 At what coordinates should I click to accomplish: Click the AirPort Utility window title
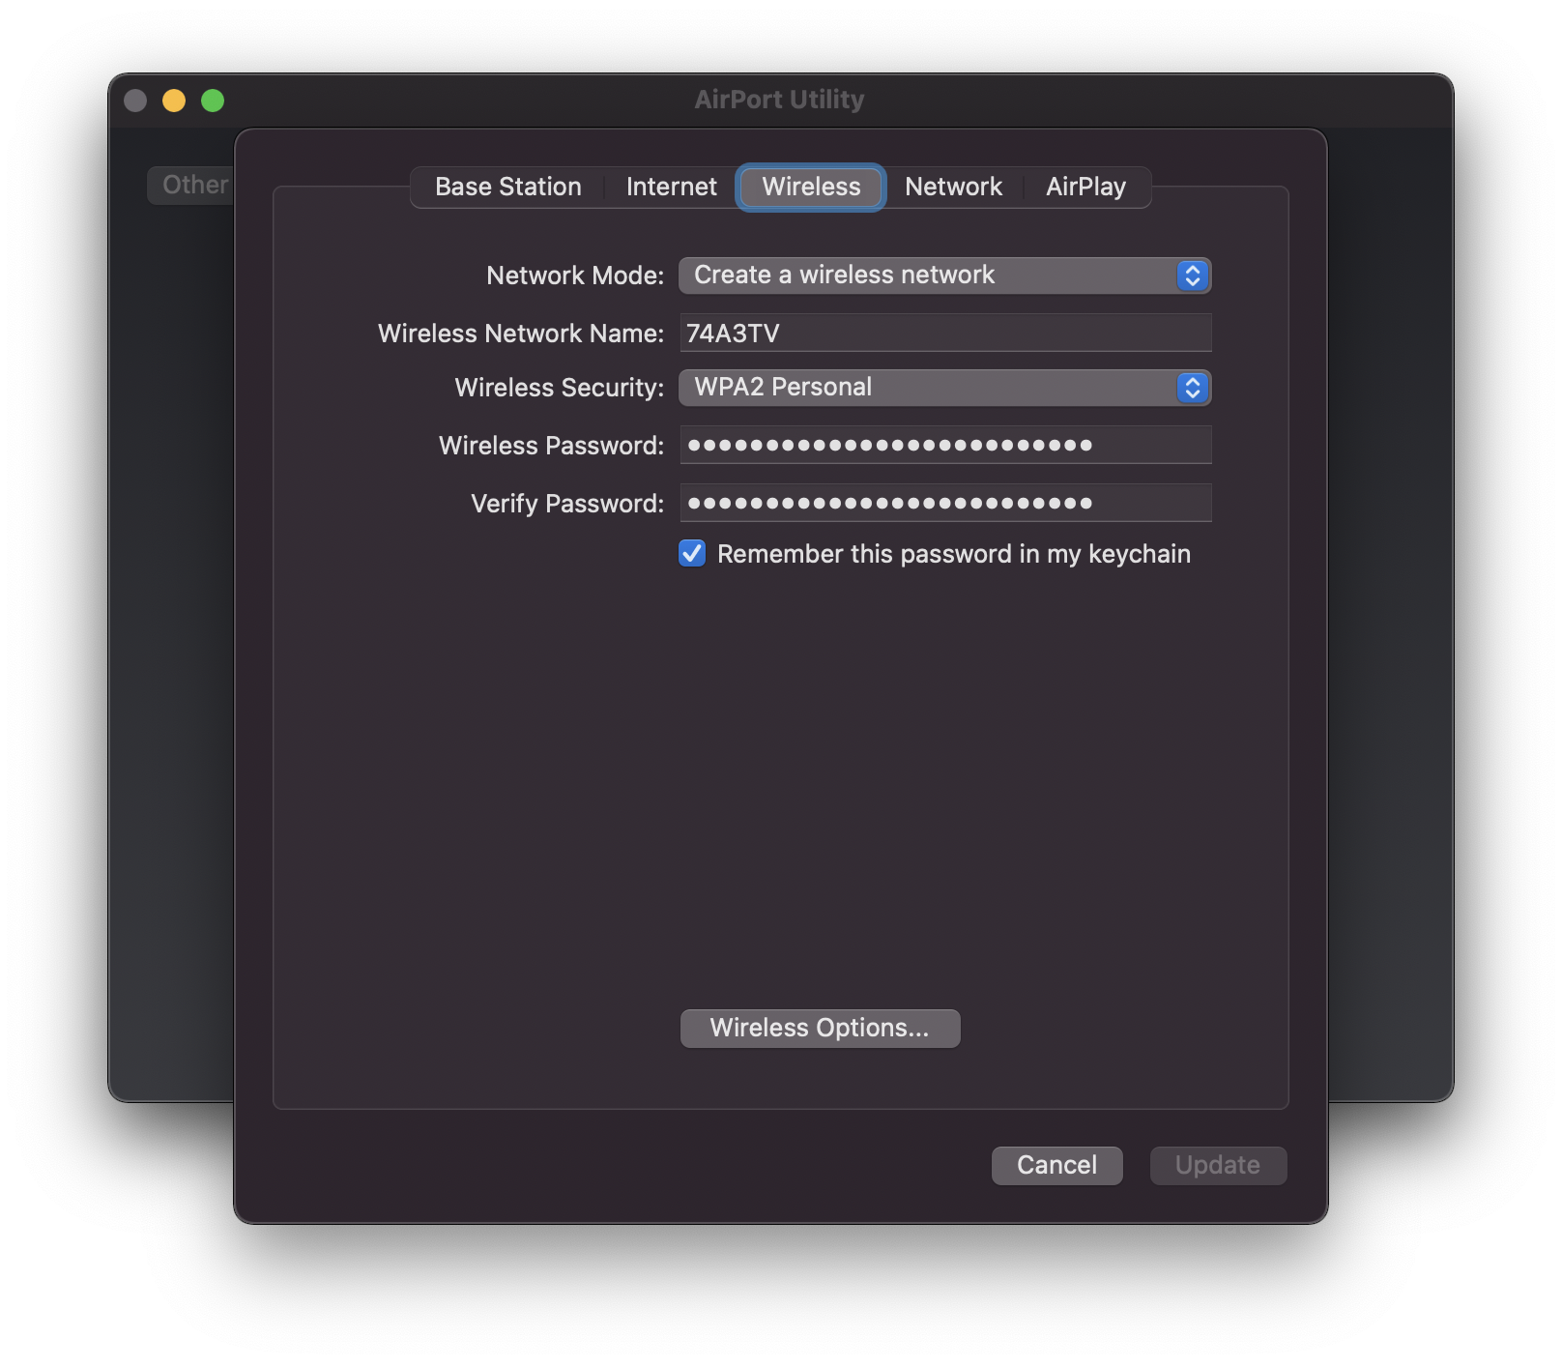point(780,100)
